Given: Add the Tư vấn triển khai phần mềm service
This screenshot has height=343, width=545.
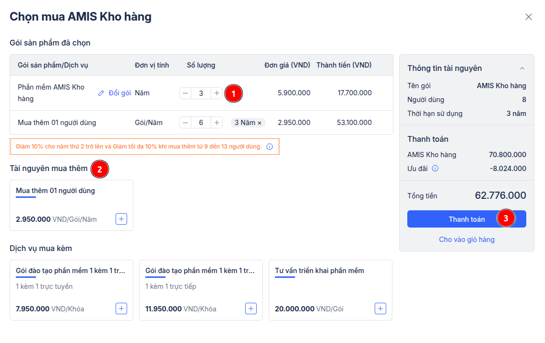Looking at the screenshot, I should coord(380,309).
